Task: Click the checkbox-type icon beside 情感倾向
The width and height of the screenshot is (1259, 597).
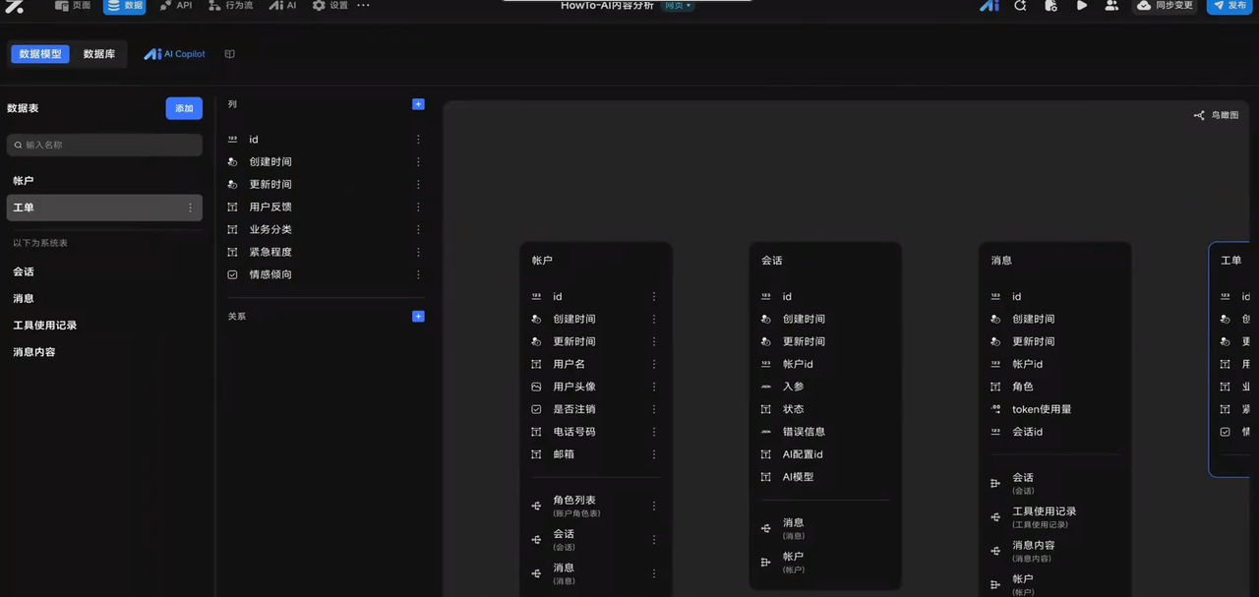Action: (x=232, y=274)
